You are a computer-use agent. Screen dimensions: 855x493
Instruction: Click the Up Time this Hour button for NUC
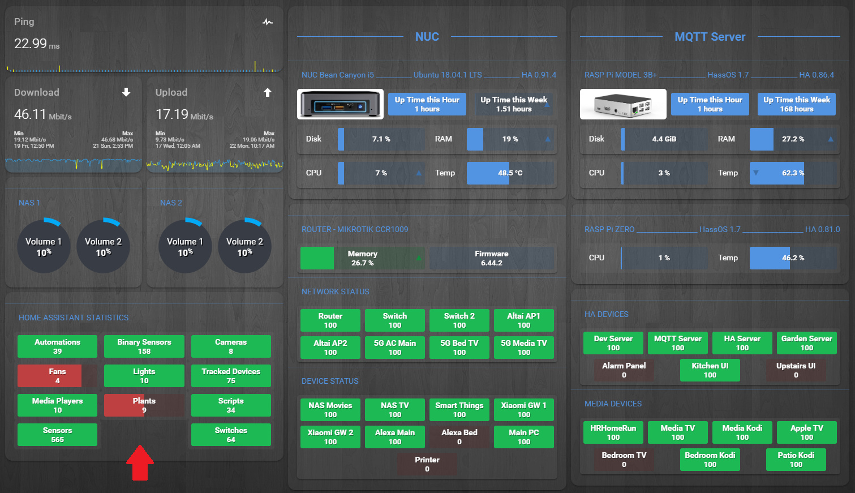427,104
